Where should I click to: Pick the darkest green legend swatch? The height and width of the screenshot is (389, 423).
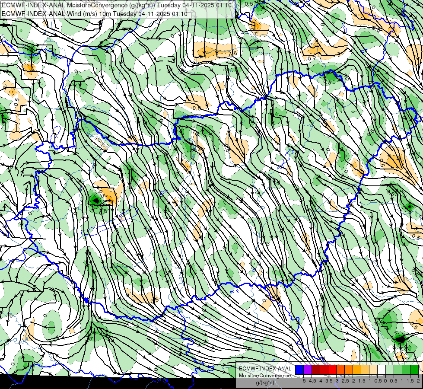click(x=414, y=370)
